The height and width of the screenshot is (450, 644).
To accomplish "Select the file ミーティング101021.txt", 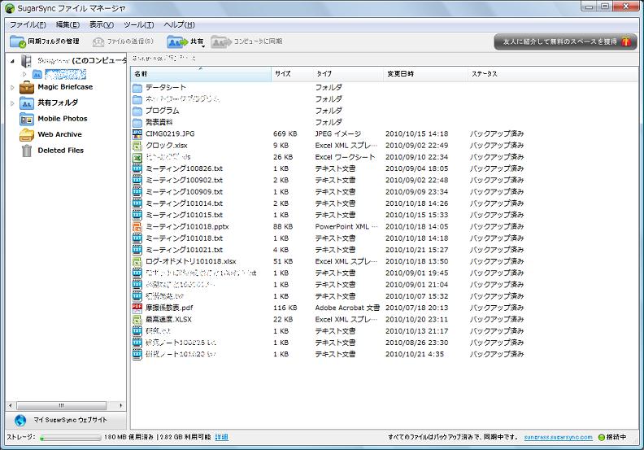I will click(184, 250).
